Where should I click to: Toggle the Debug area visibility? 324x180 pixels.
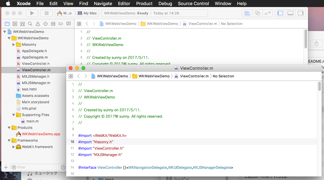coord(290,13)
